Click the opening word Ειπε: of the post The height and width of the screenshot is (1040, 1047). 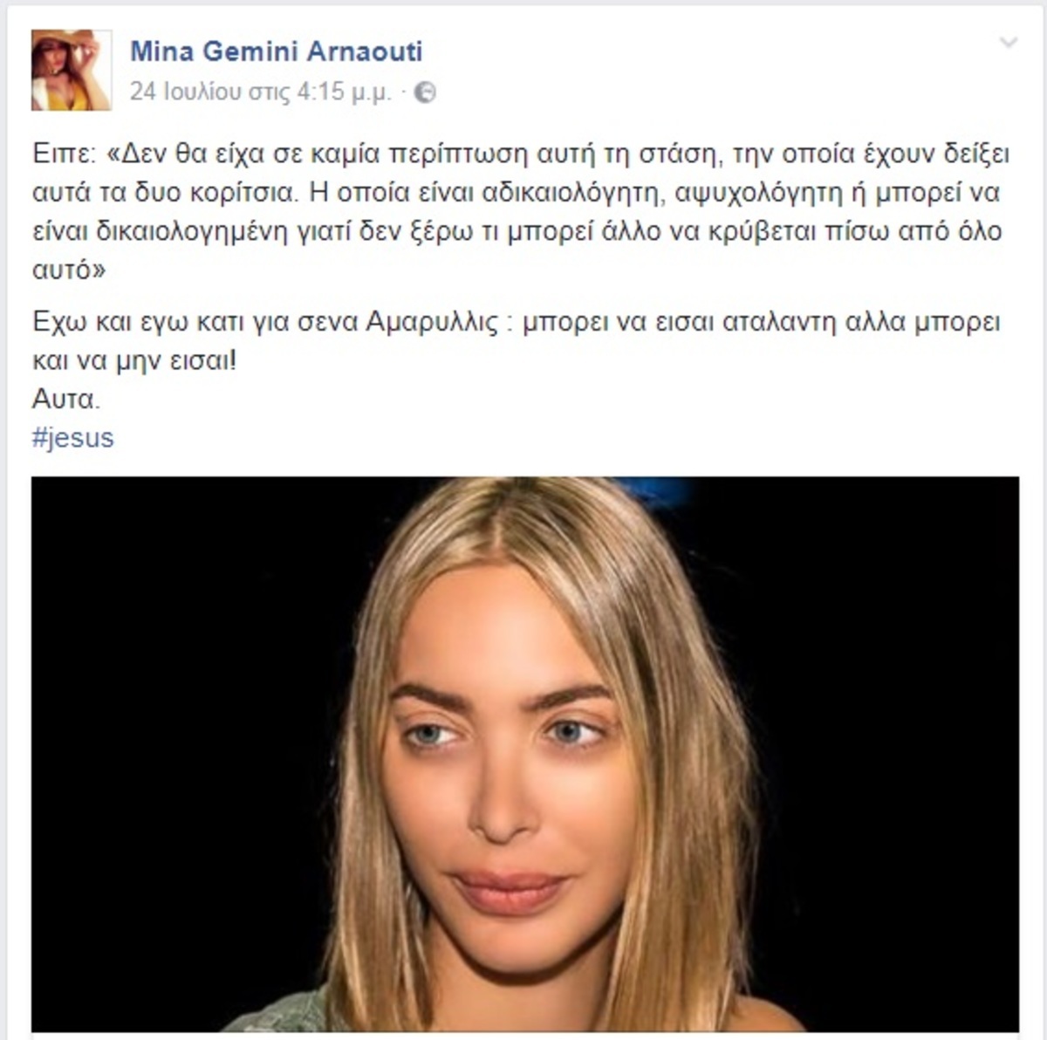tap(65, 154)
